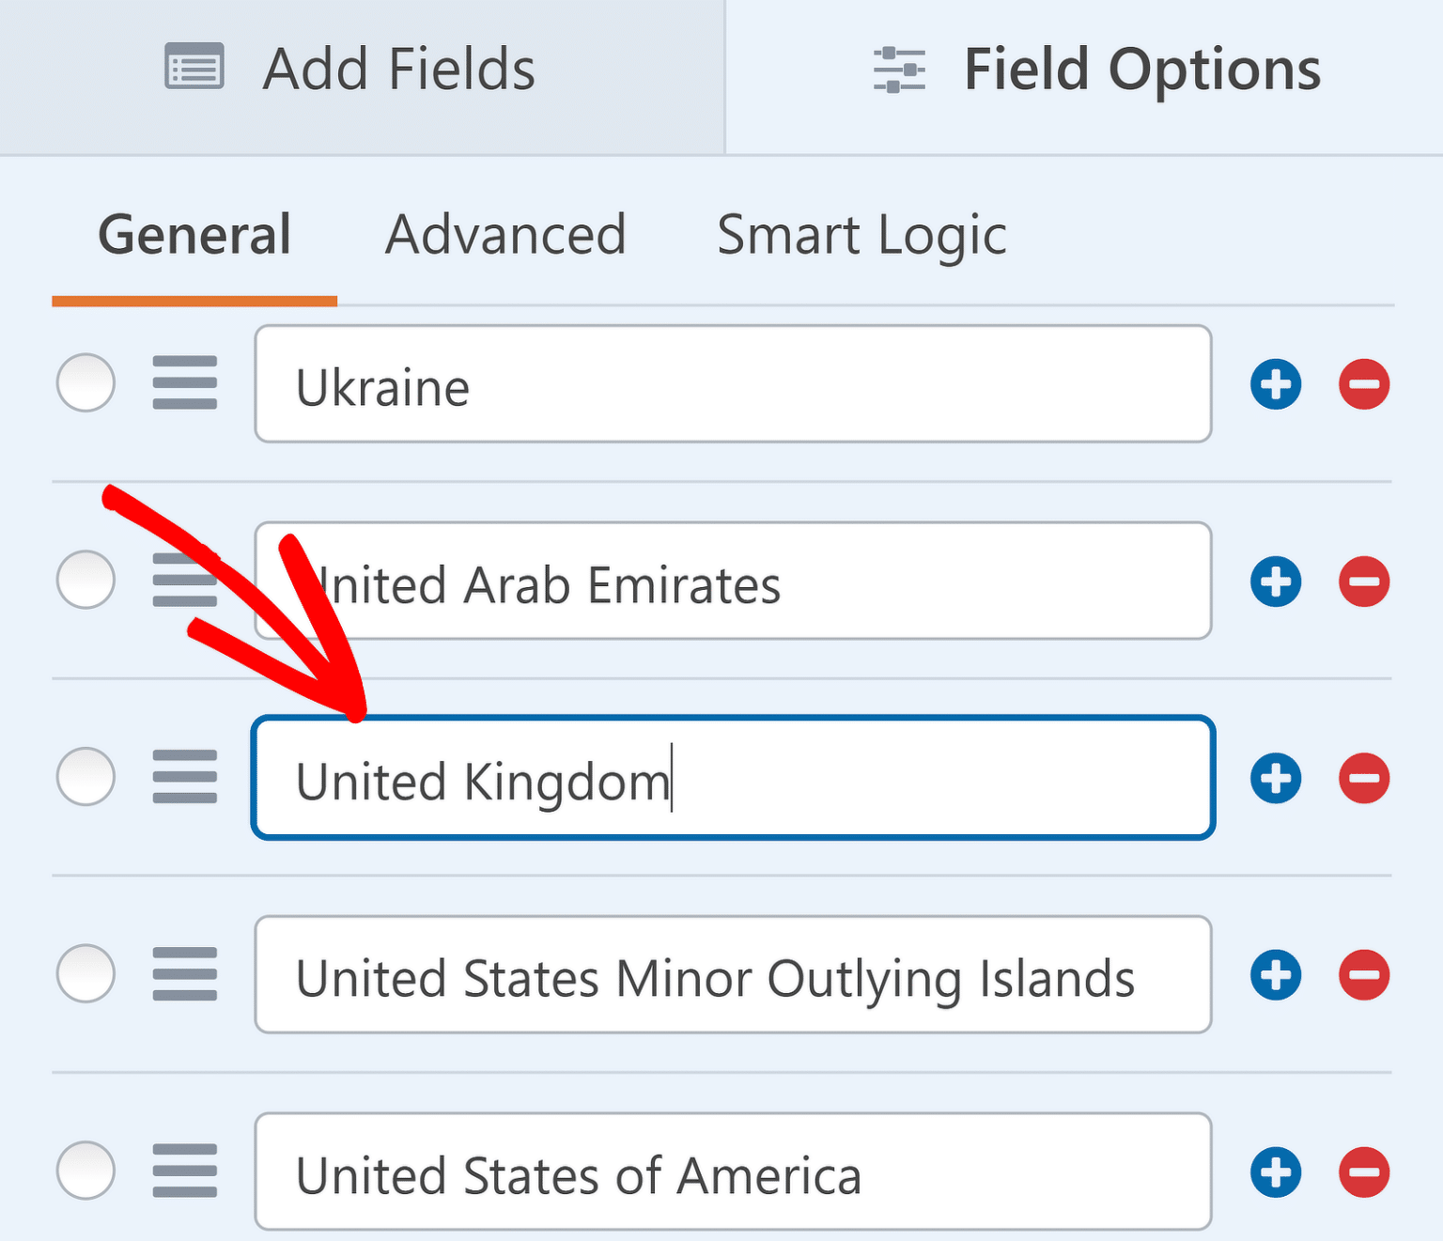Screen dimensions: 1443x1241
Task: Grab the drag handle beside Ukraine
Action: pos(184,383)
